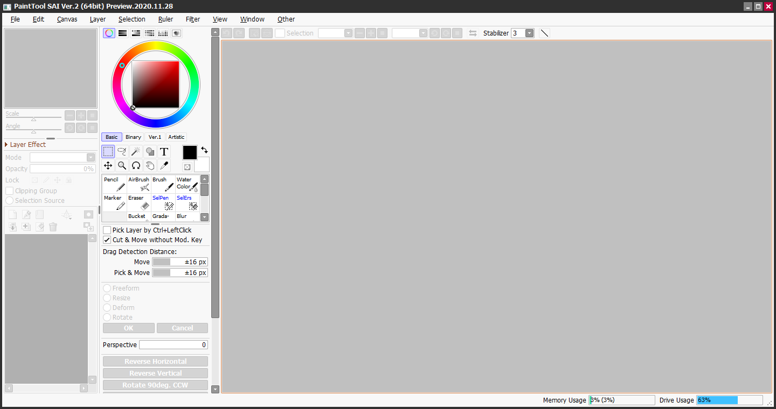Open the Stabilizer dropdown
This screenshot has height=409, width=776.
click(x=529, y=33)
